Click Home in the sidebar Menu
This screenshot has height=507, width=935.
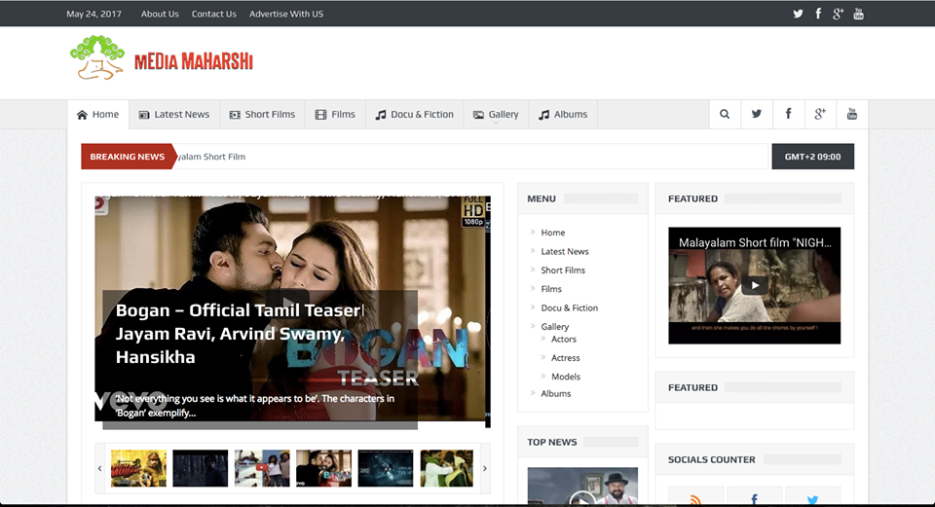553,233
